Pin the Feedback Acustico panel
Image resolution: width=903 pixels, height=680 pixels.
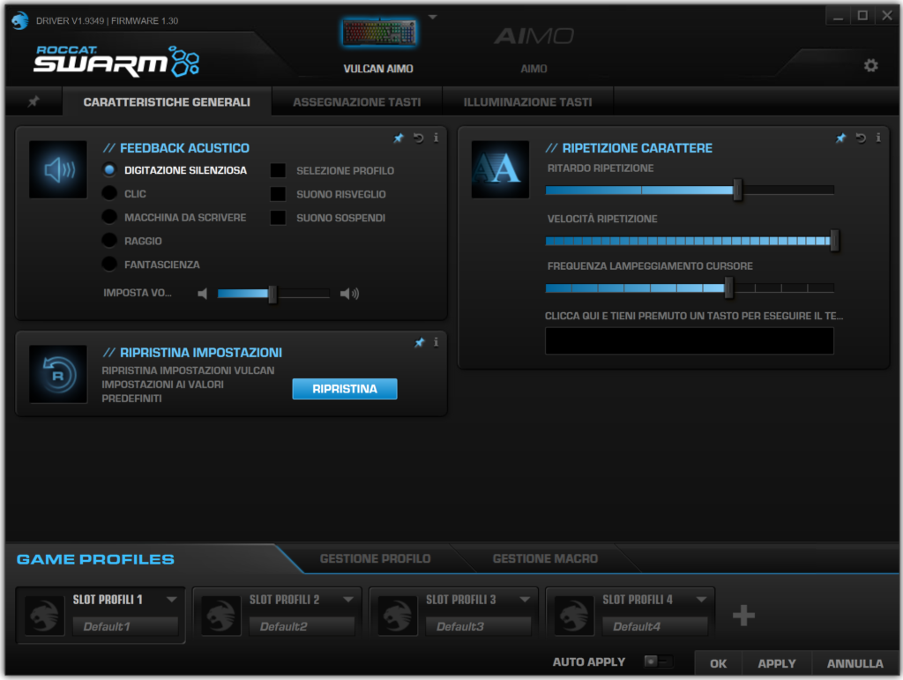click(399, 138)
